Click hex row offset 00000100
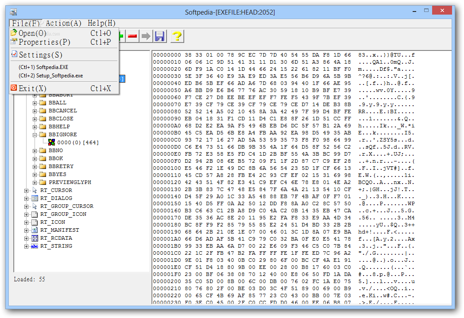Screen dimensions: 464x318 [167, 168]
